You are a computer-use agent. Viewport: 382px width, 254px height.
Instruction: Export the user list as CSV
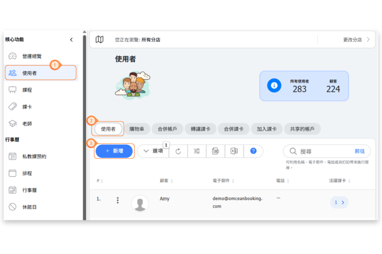point(216,151)
